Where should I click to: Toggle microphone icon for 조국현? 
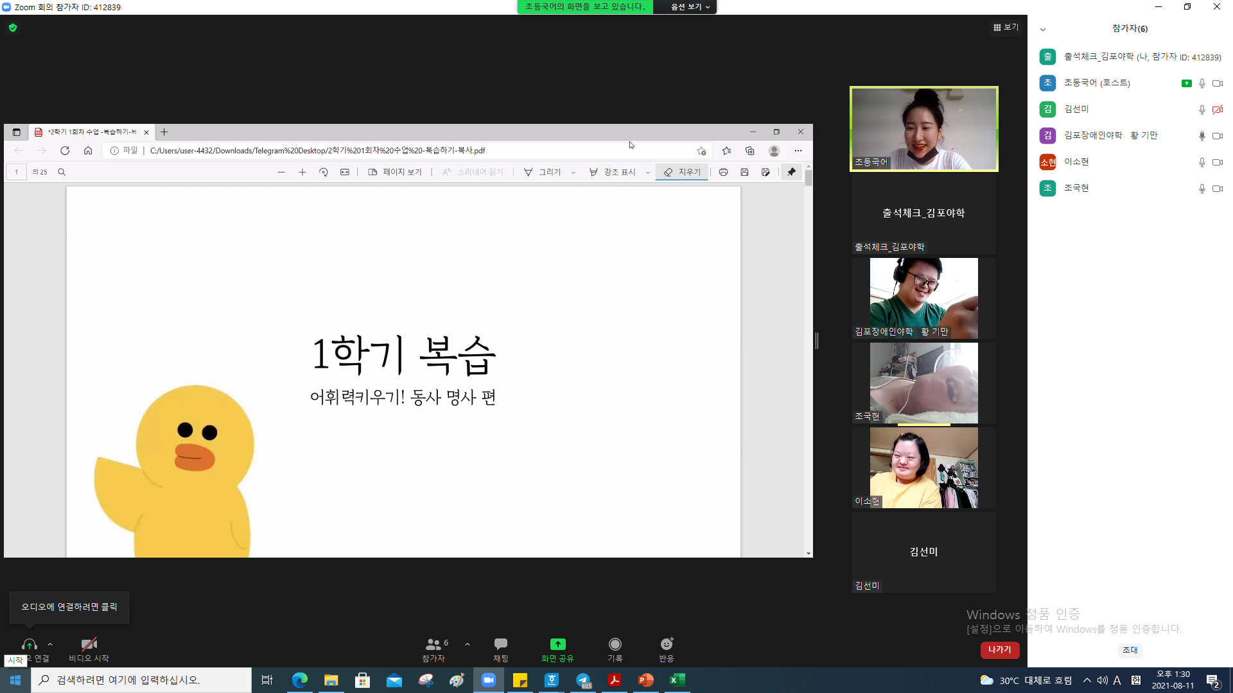[1202, 189]
